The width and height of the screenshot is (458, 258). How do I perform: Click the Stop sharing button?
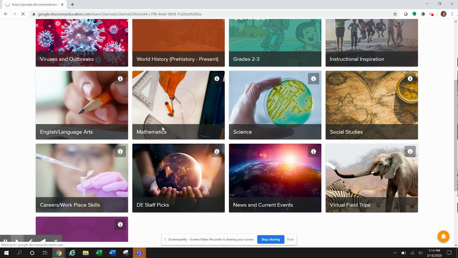pos(271,239)
